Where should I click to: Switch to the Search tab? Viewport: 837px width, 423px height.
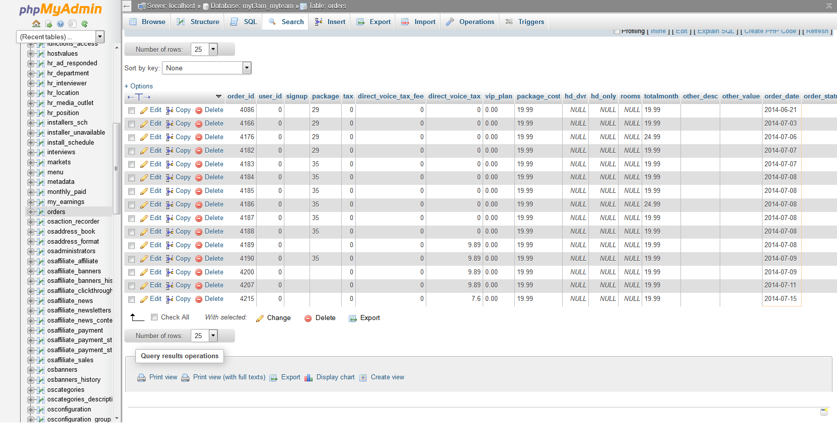[x=286, y=22]
